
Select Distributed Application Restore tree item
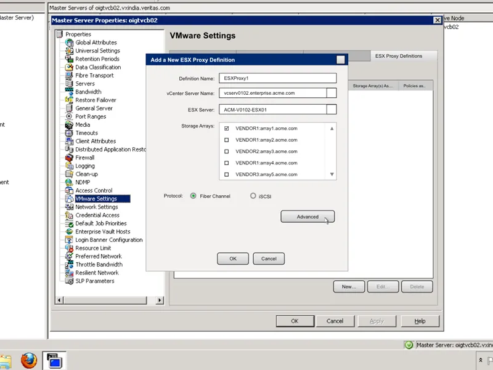(110, 149)
